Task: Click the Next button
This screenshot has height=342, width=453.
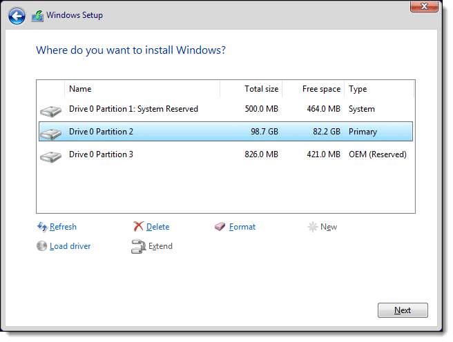Action: tap(403, 310)
